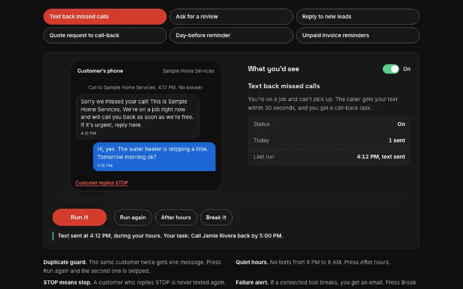Click the blue water heater reply bubble
This screenshot has width=463, height=289.
click(x=154, y=157)
